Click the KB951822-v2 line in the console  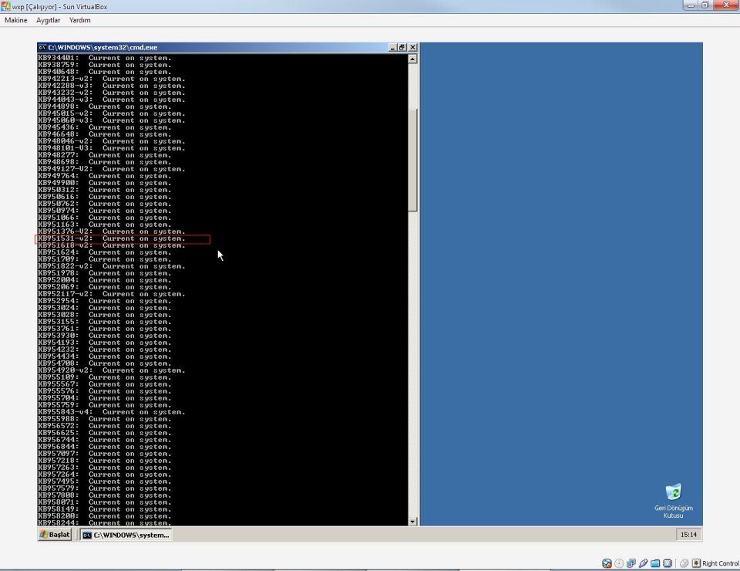point(112,266)
